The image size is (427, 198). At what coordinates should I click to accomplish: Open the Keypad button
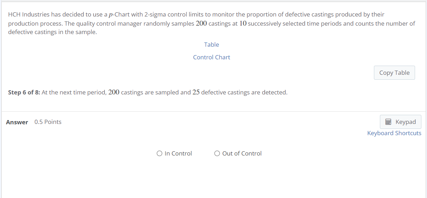401,122
